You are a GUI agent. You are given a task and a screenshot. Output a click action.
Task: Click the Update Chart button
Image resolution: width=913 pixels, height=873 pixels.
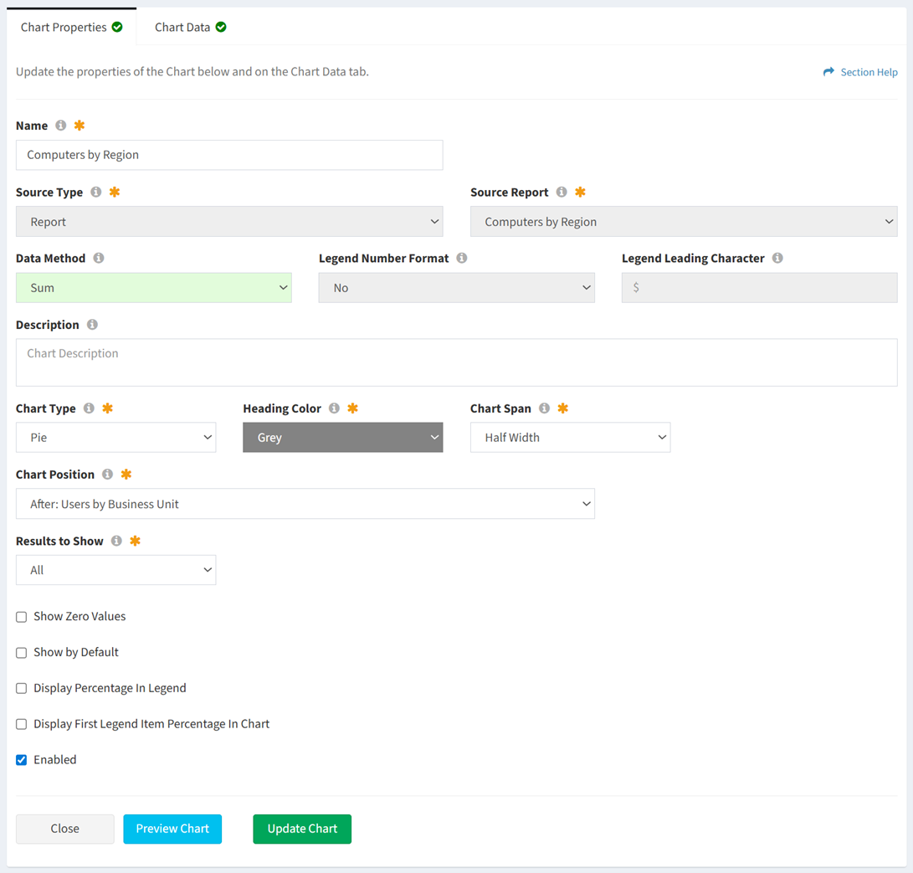[x=302, y=829]
